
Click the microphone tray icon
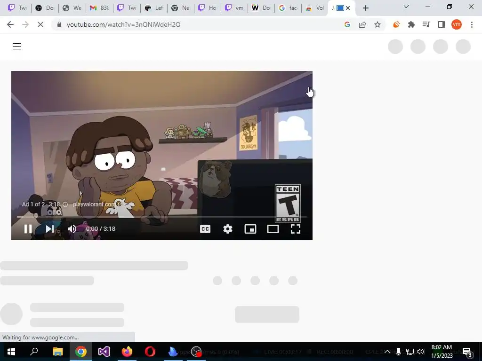point(398,352)
